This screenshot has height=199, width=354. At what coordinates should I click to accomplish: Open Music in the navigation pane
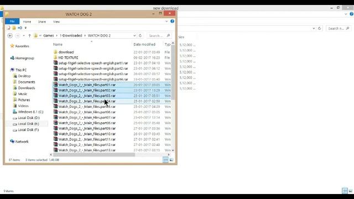(22, 94)
